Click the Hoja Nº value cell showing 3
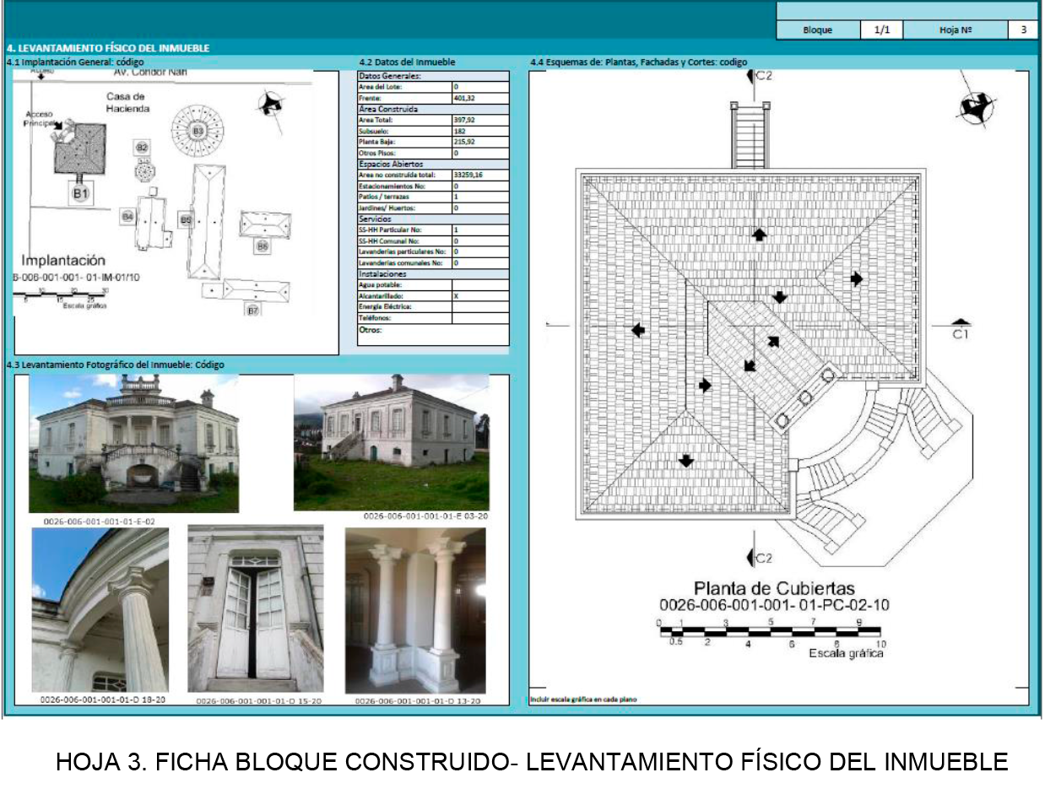This screenshot has width=1061, height=794. (1023, 30)
